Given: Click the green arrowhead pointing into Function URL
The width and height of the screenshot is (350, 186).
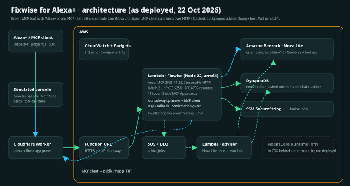Looking at the screenshot, I should tap(77, 148).
